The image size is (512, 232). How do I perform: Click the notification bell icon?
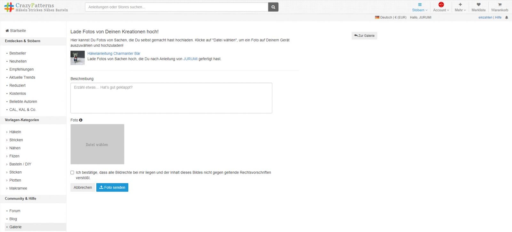pyautogui.click(x=507, y=18)
